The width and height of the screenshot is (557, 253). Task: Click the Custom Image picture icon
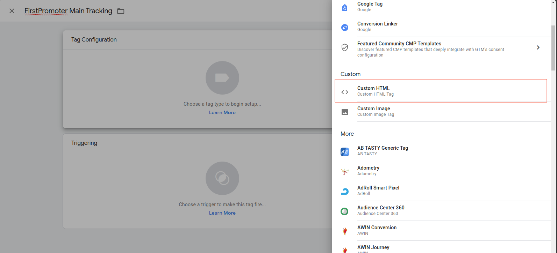(x=345, y=112)
